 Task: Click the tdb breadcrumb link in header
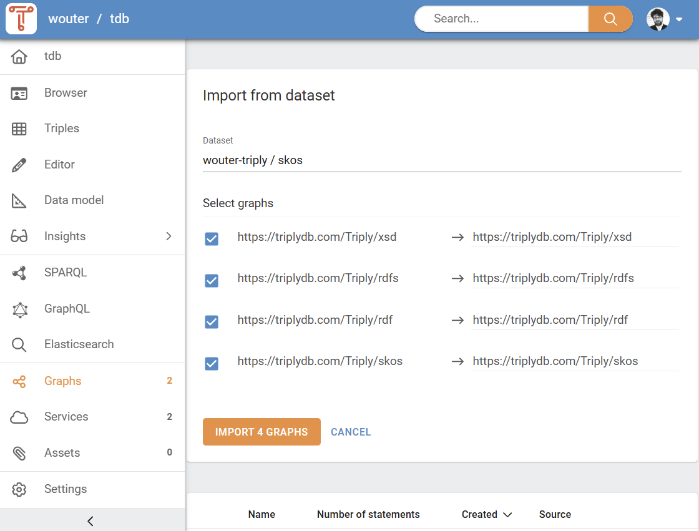coord(119,19)
